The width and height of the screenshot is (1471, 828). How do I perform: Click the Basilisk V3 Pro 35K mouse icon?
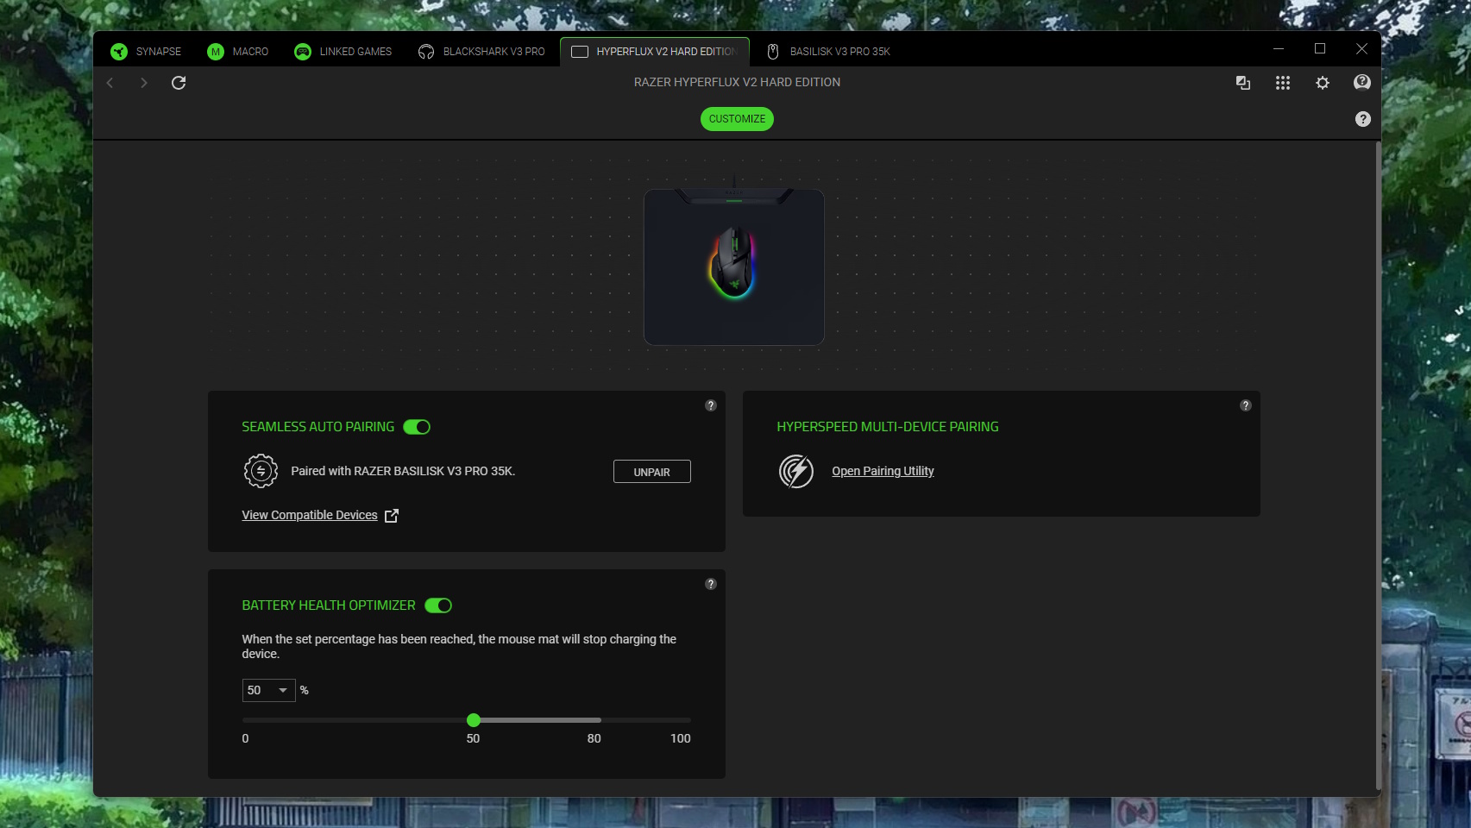[x=772, y=51]
